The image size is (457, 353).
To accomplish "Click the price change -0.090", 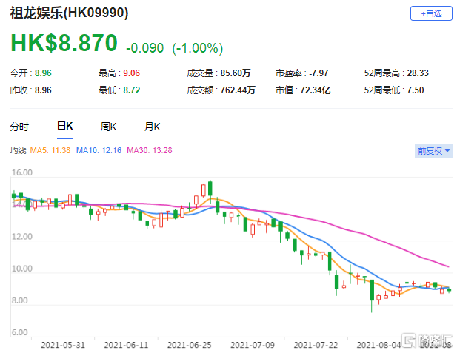I will pyautogui.click(x=145, y=48).
